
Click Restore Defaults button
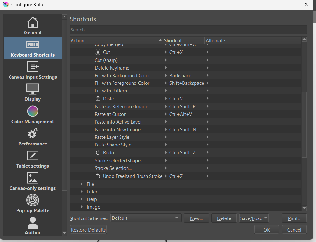pyautogui.click(x=88, y=230)
